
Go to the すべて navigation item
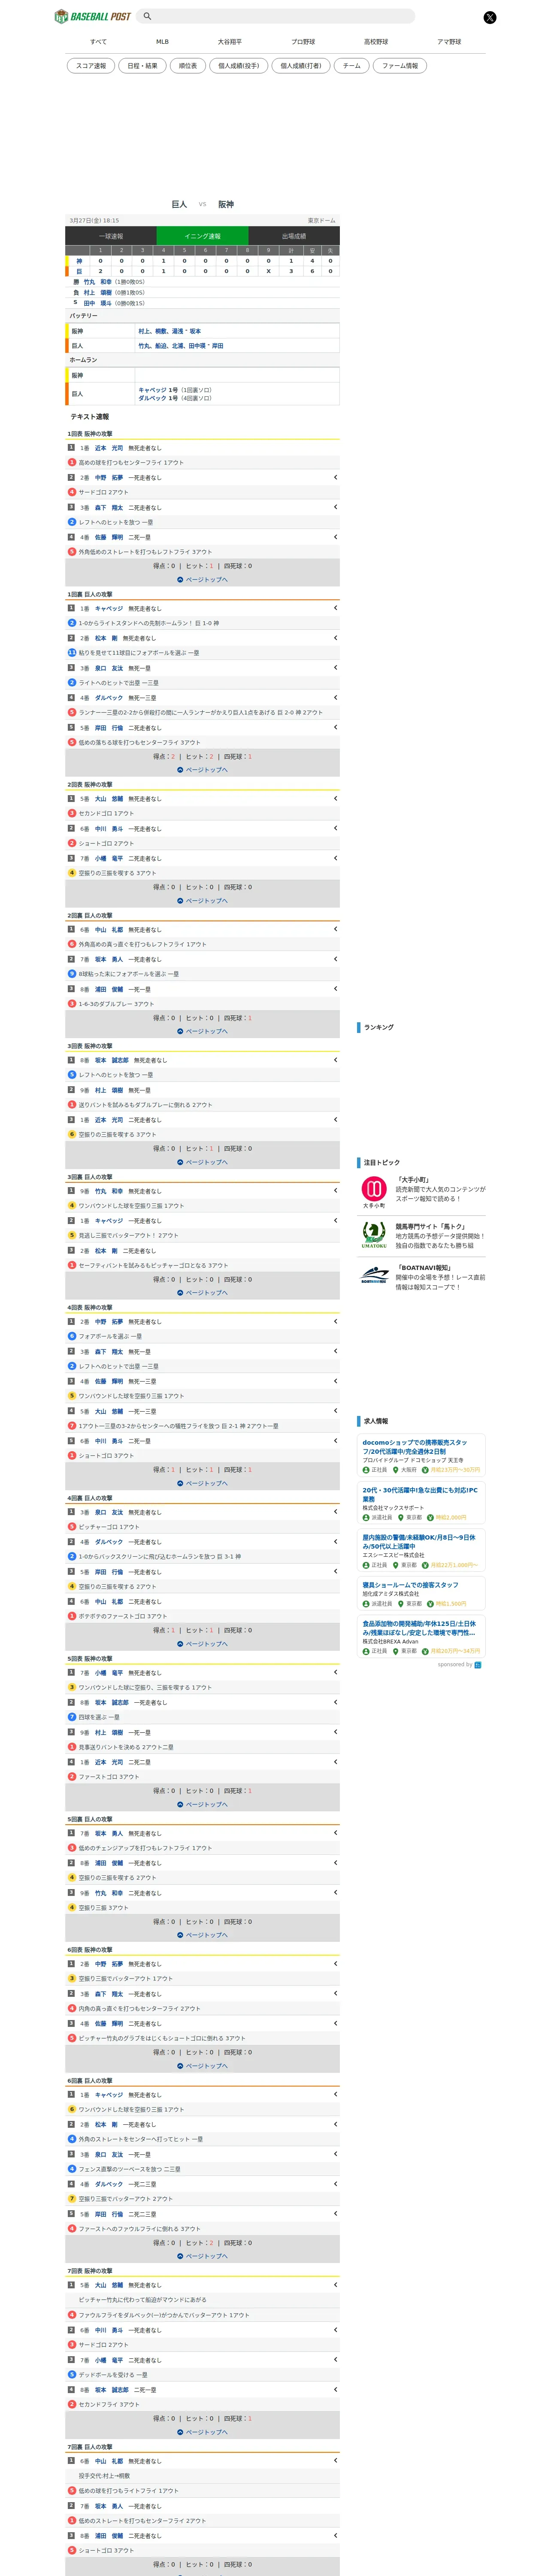[98, 42]
